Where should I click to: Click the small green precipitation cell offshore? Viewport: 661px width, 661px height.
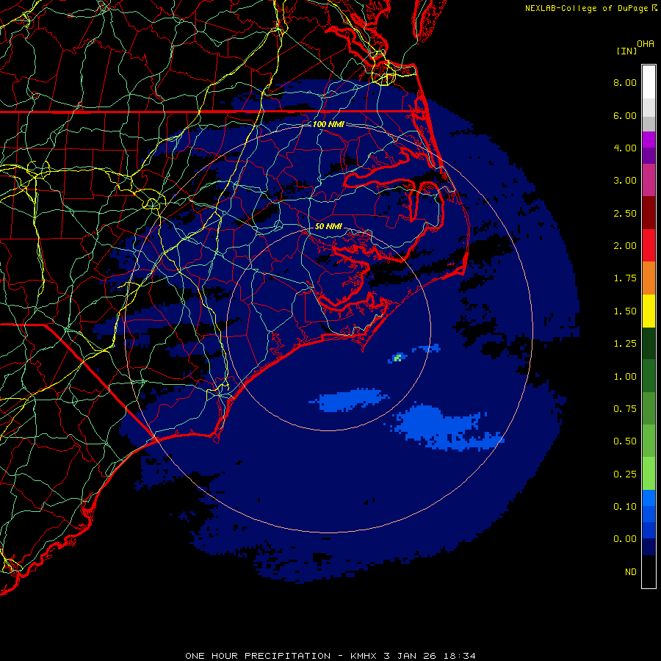[x=397, y=358]
